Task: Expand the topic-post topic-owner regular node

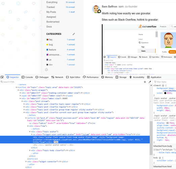Action: (x=24, y=104)
